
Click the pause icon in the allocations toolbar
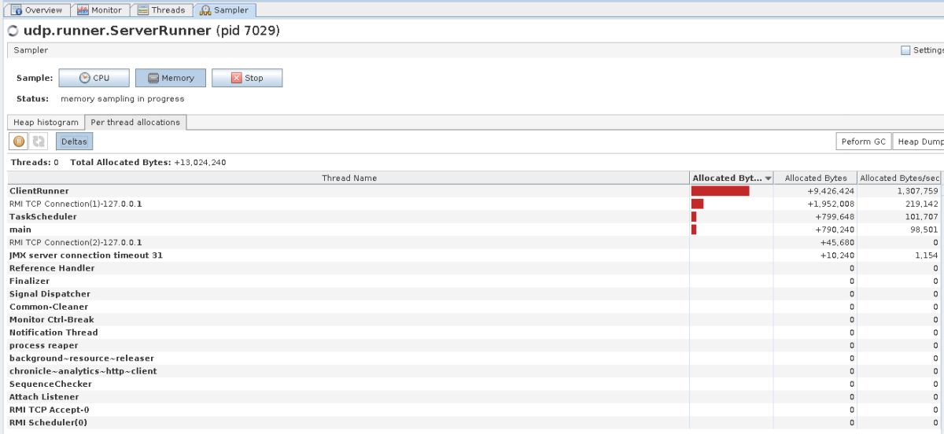click(19, 142)
